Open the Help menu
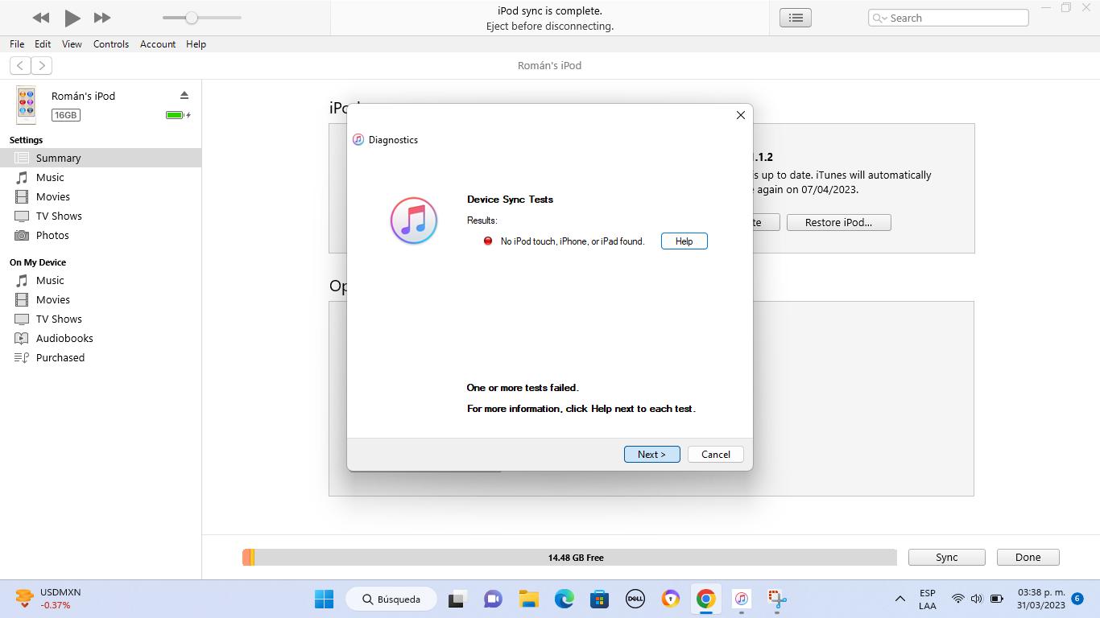 point(196,44)
